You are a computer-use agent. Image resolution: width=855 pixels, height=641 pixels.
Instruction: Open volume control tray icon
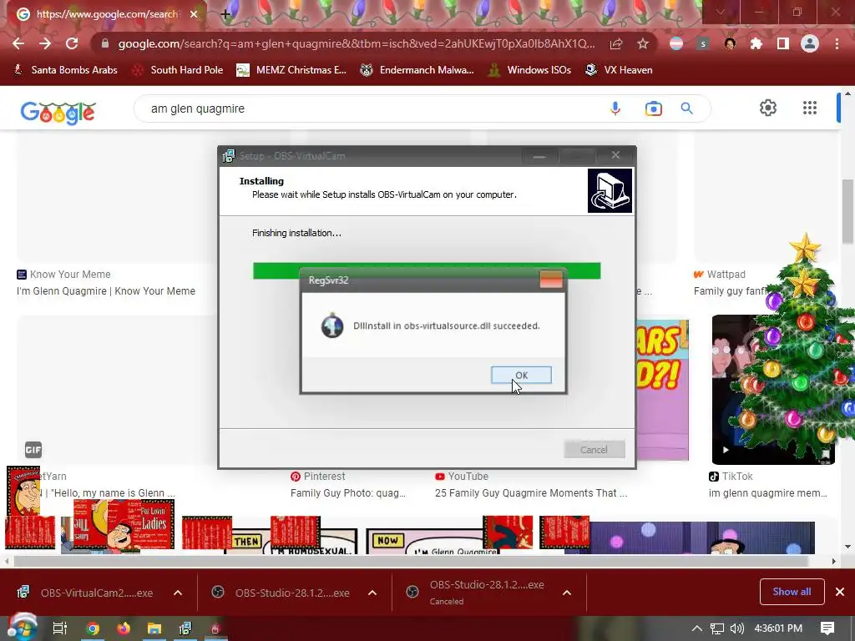pos(737,628)
